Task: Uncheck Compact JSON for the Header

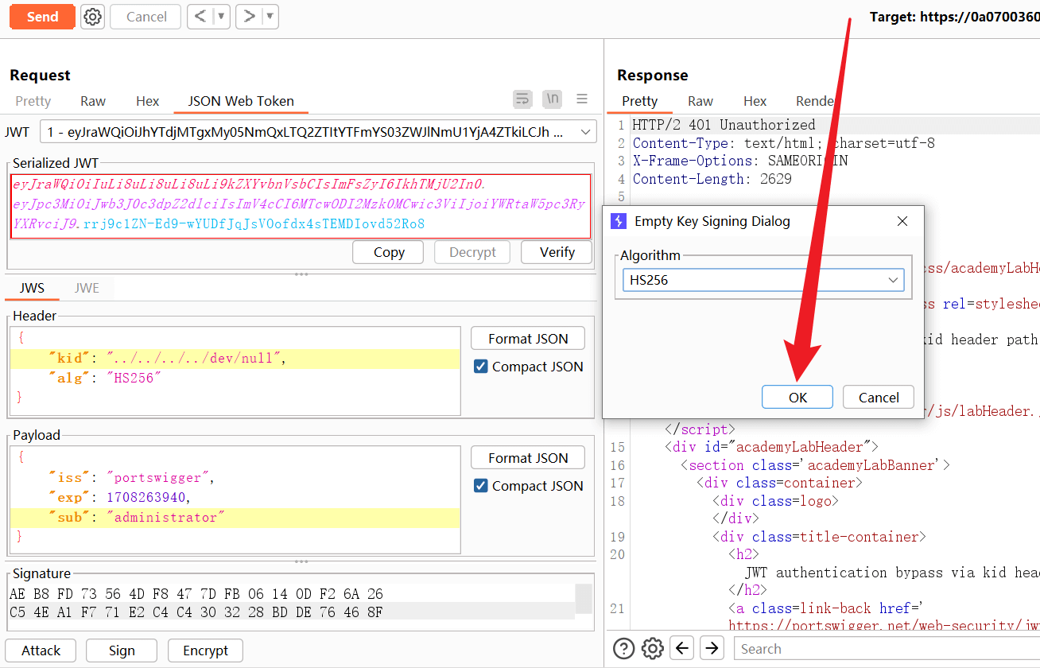Action: click(480, 367)
